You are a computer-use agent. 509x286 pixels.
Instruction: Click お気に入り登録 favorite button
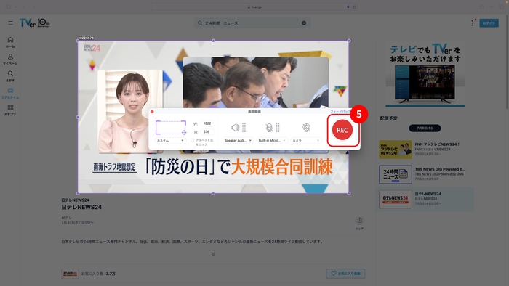click(345, 274)
